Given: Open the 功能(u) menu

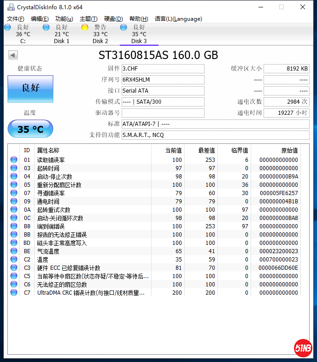Looking at the screenshot, I should tap(64, 19).
